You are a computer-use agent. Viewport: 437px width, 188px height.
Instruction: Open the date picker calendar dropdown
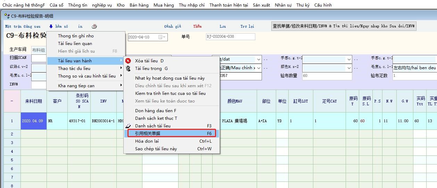(x=162, y=37)
